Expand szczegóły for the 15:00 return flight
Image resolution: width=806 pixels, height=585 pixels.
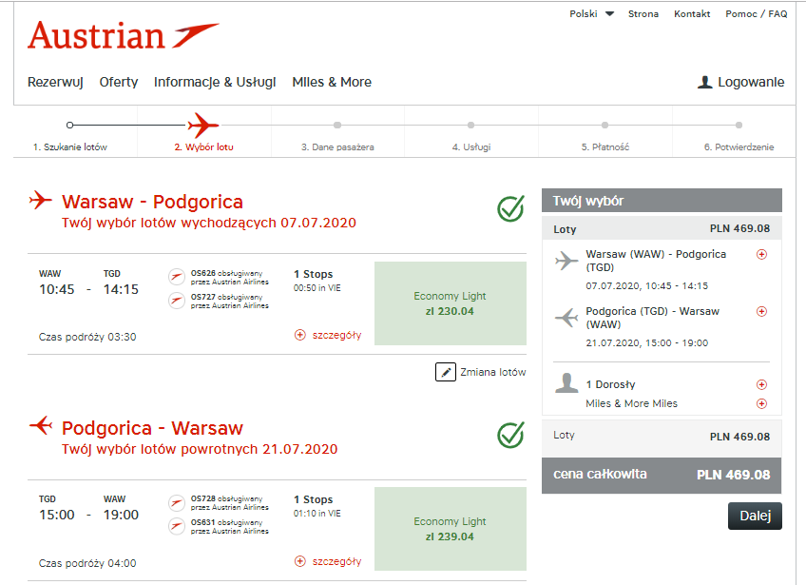[x=328, y=561]
